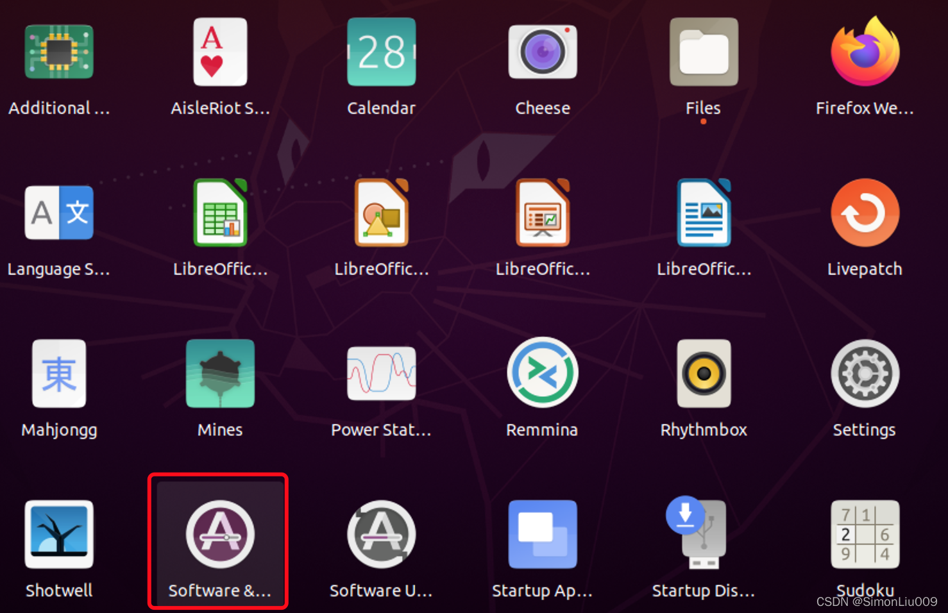Open the Settings gear app
Viewport: 948px width, 613px height.
click(865, 374)
